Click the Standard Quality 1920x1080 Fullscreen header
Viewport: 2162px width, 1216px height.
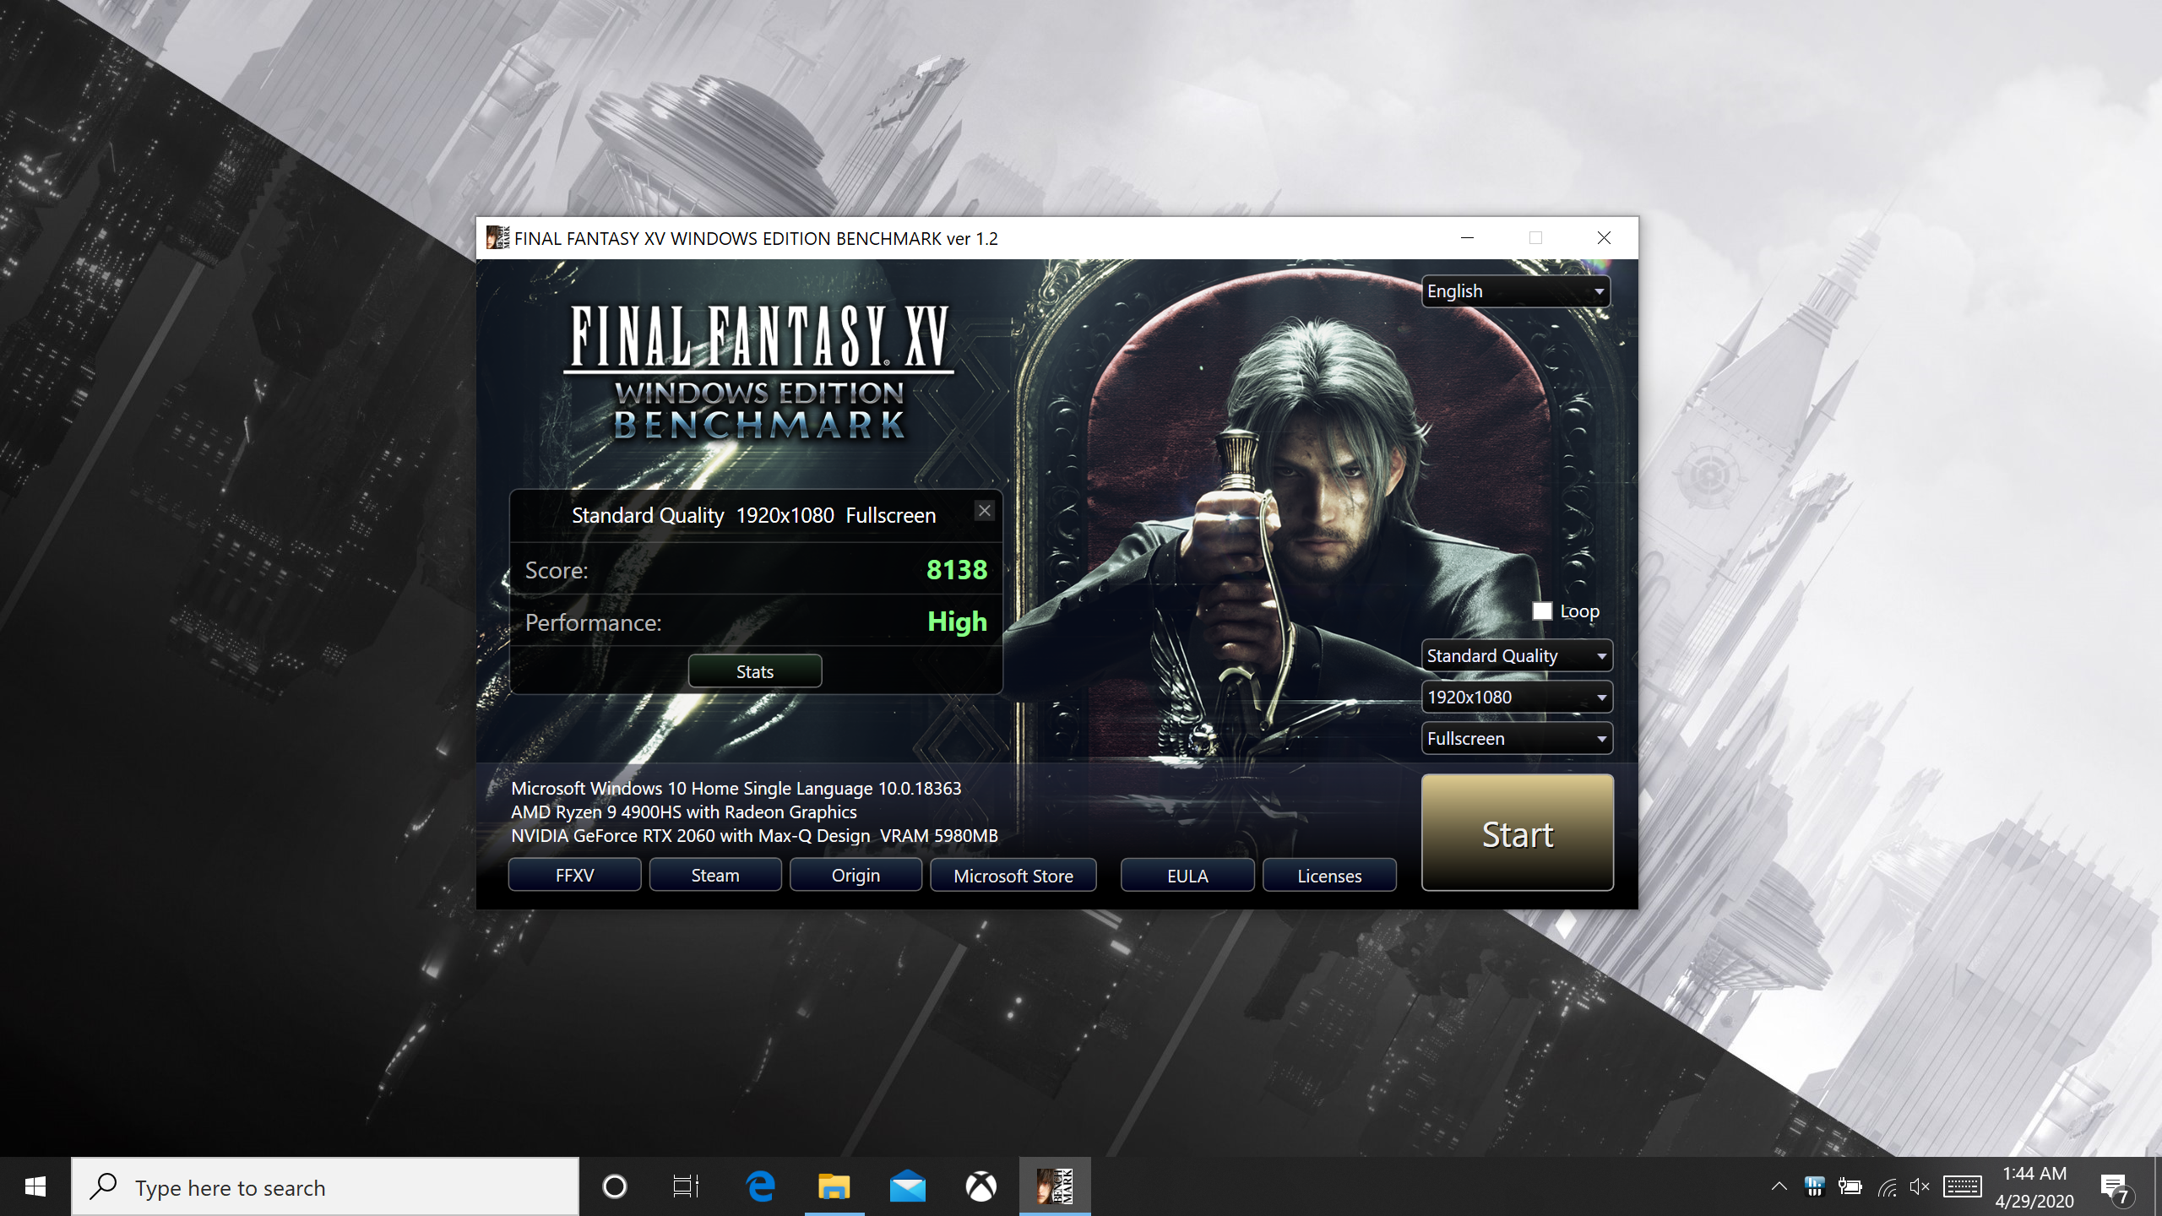[x=753, y=515]
